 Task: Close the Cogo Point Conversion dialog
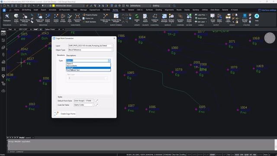tap(114, 38)
